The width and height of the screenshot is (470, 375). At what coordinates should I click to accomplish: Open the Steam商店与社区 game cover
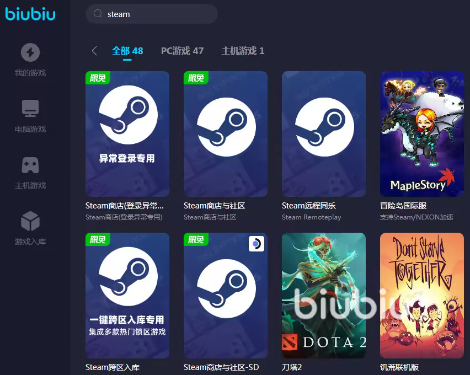click(x=226, y=133)
